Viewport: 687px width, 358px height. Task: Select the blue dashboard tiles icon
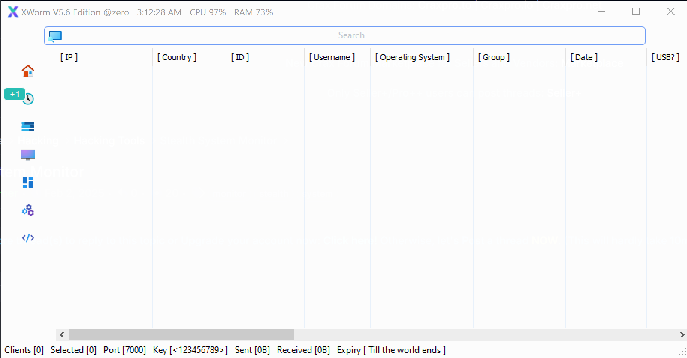point(28,183)
